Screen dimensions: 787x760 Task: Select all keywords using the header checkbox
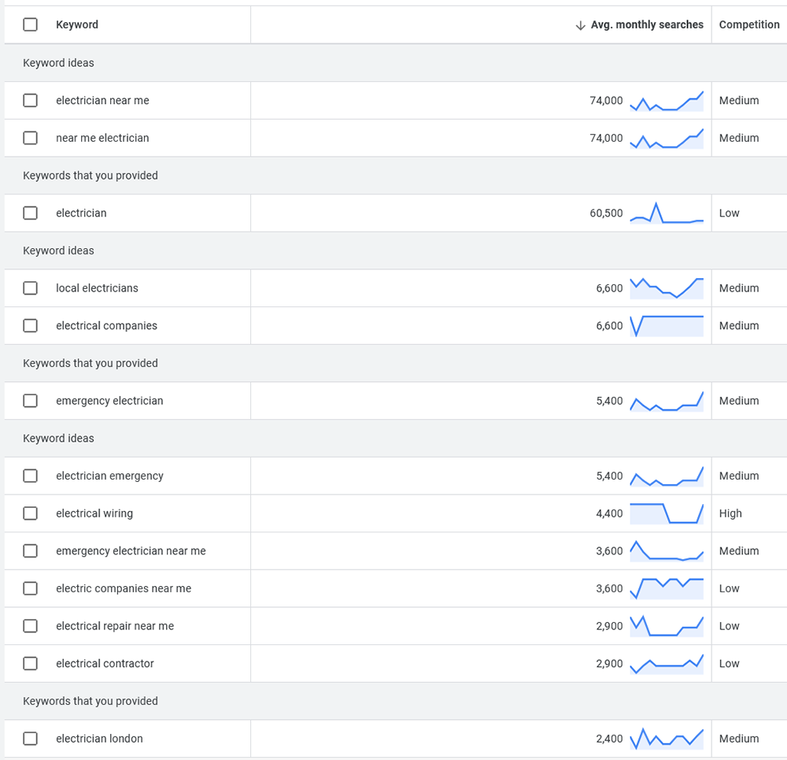pos(30,24)
